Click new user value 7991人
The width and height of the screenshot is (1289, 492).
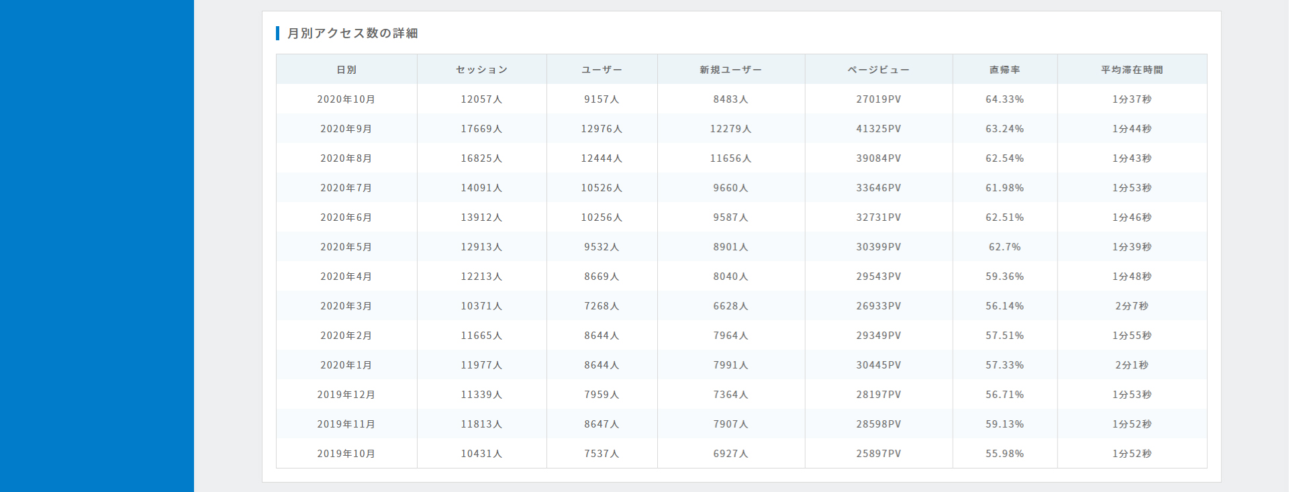coord(731,365)
